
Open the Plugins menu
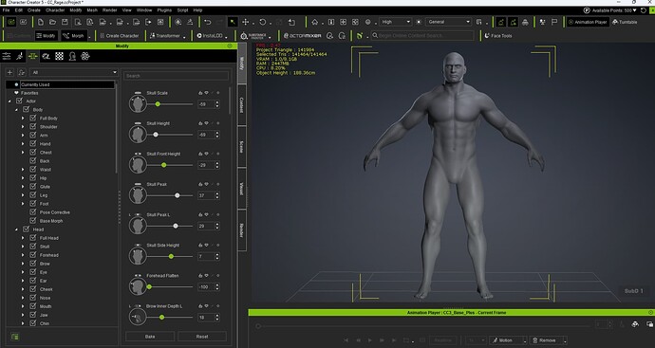point(164,10)
